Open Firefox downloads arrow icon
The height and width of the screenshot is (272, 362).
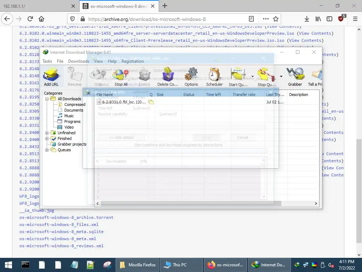307,19
